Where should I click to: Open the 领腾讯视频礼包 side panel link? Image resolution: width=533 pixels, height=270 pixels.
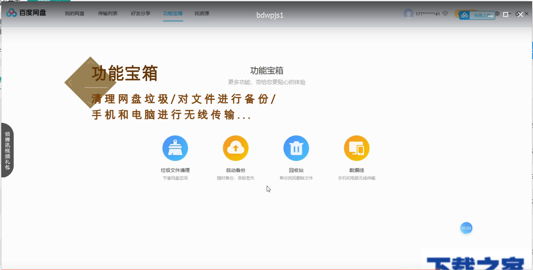(7, 151)
